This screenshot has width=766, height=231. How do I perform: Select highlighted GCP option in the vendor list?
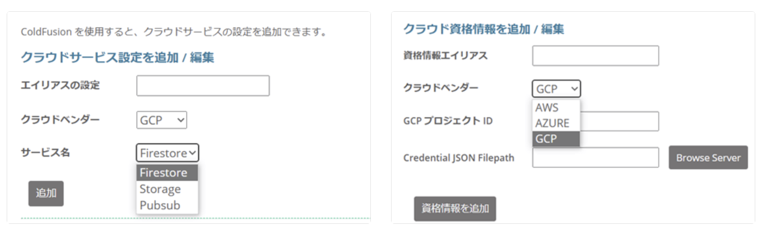pyautogui.click(x=556, y=139)
